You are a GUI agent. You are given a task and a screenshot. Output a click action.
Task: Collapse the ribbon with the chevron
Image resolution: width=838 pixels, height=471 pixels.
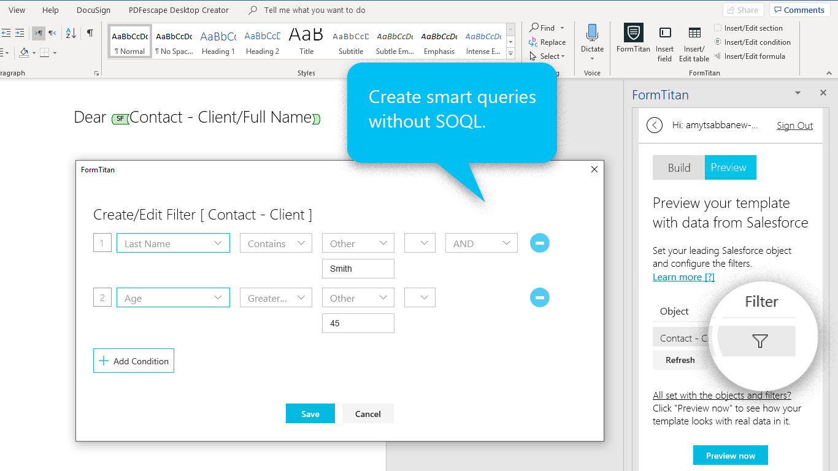(829, 73)
